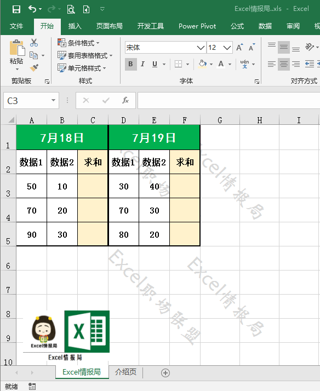The height and width of the screenshot is (391, 320).
Task: Click the macro recording icon in status bar
Action: (32, 386)
